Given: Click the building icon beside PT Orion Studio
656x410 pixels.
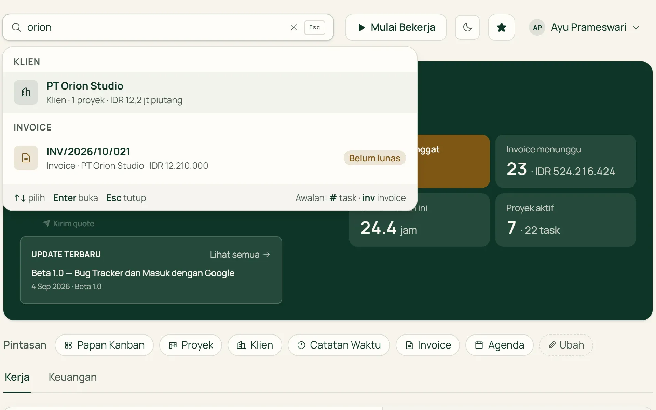Looking at the screenshot, I should tap(26, 92).
